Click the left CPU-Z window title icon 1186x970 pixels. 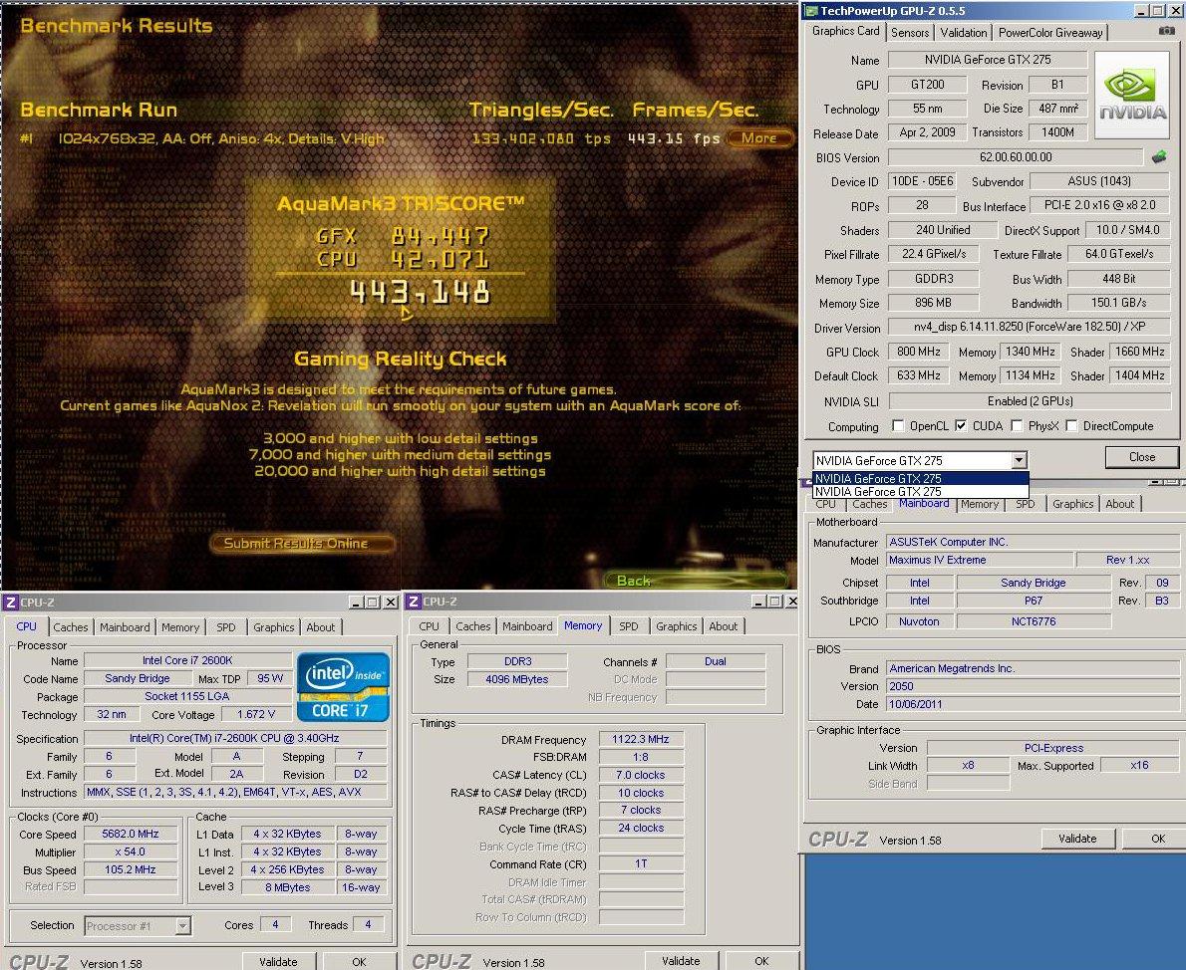(11, 603)
